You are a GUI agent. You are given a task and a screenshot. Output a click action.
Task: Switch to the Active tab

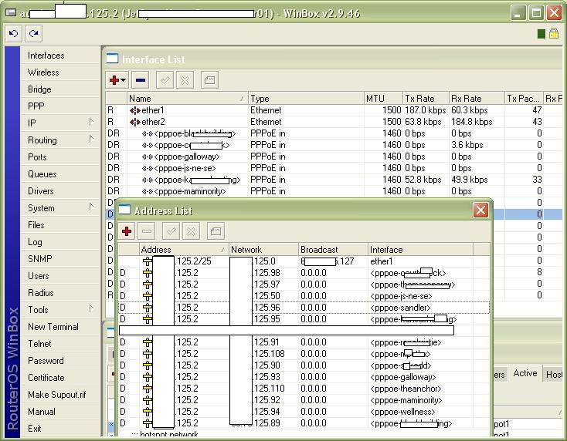click(x=525, y=373)
